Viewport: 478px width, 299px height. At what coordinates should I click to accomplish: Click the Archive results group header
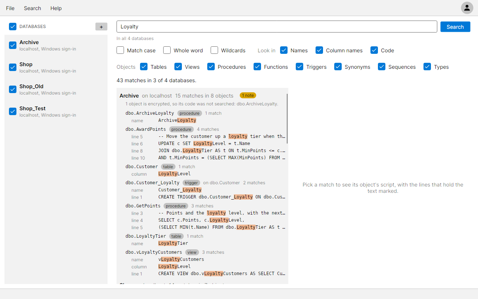click(202, 96)
